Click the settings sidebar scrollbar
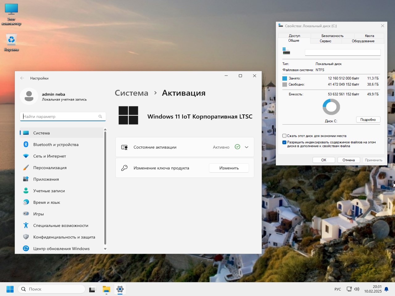Viewport: 395px width, 296px height. pos(105,188)
